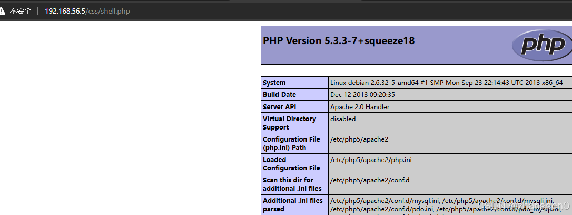Click the Virtual Directory Support label
Image resolution: width=572 pixels, height=215 pixels.
click(295, 123)
